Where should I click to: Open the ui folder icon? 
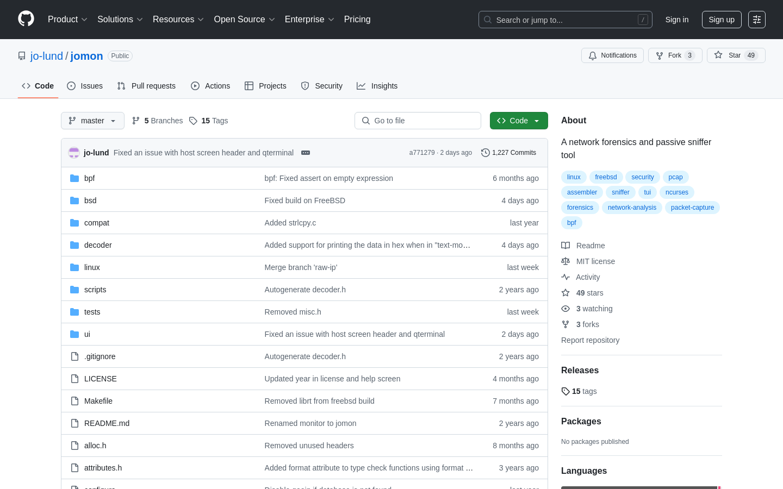point(74,334)
